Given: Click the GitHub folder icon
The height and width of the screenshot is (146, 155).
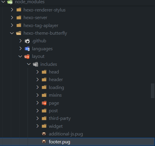Looking at the screenshot, I should coord(27,41).
